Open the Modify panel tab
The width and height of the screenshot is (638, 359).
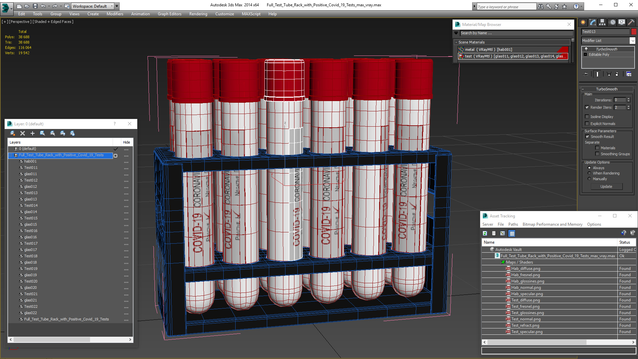tap(592, 22)
